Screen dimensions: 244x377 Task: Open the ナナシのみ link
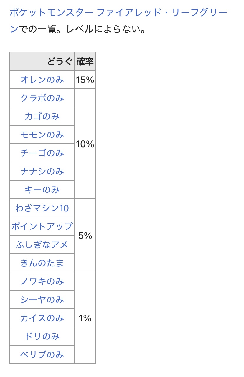[42, 171]
